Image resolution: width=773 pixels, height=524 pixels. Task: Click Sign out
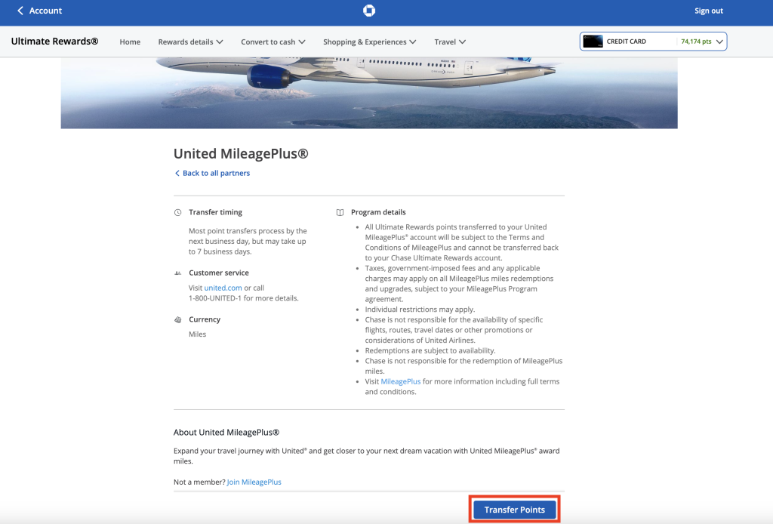point(708,11)
